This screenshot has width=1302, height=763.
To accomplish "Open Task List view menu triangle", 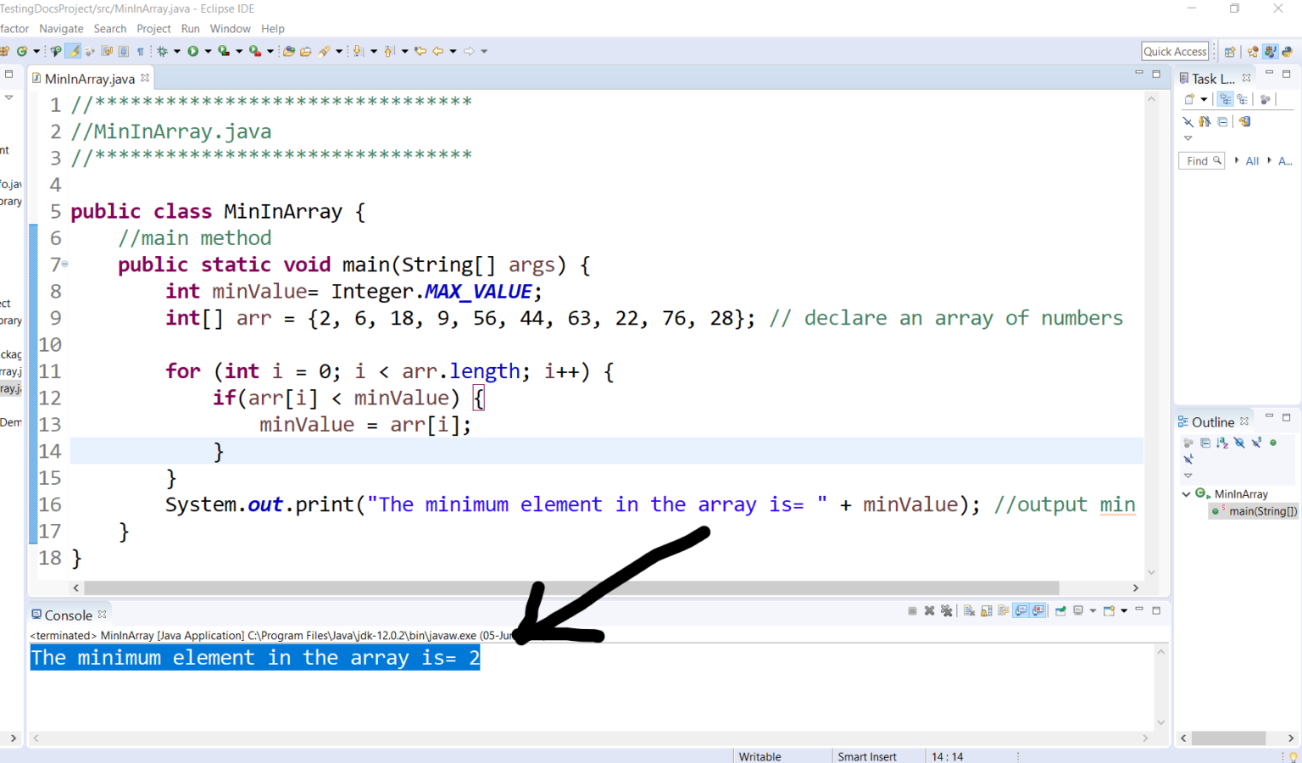I will click(x=1188, y=138).
